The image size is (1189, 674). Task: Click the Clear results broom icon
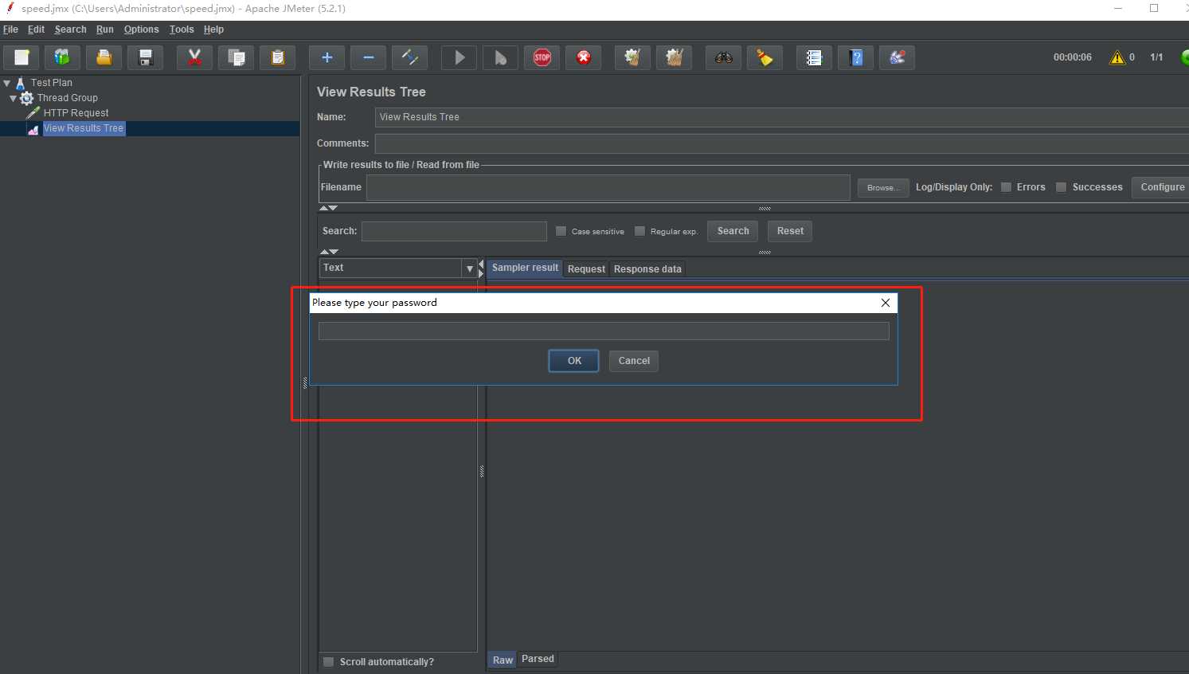pyautogui.click(x=632, y=57)
